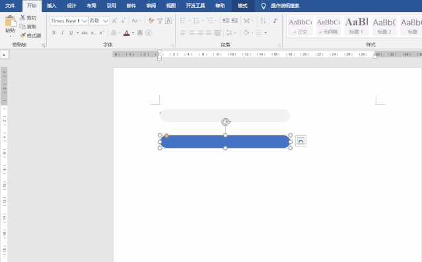Activate the Format Painter (格式刷) brush
The height and width of the screenshot is (262, 422).
click(22, 35)
